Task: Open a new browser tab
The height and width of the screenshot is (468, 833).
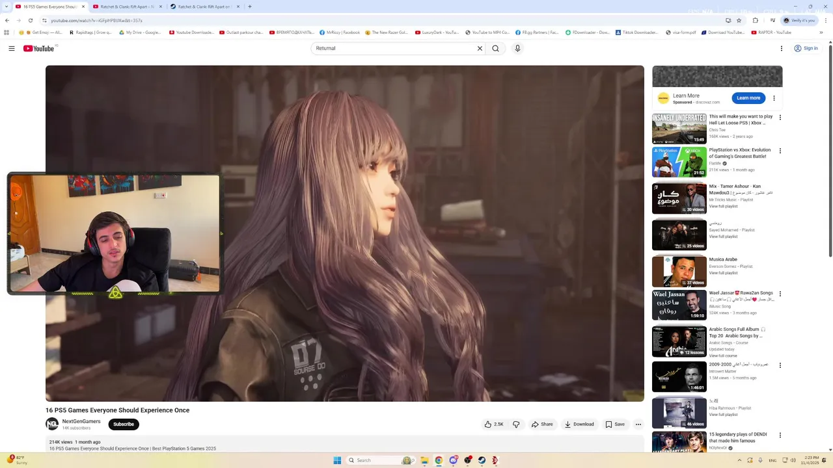Action: (249, 6)
